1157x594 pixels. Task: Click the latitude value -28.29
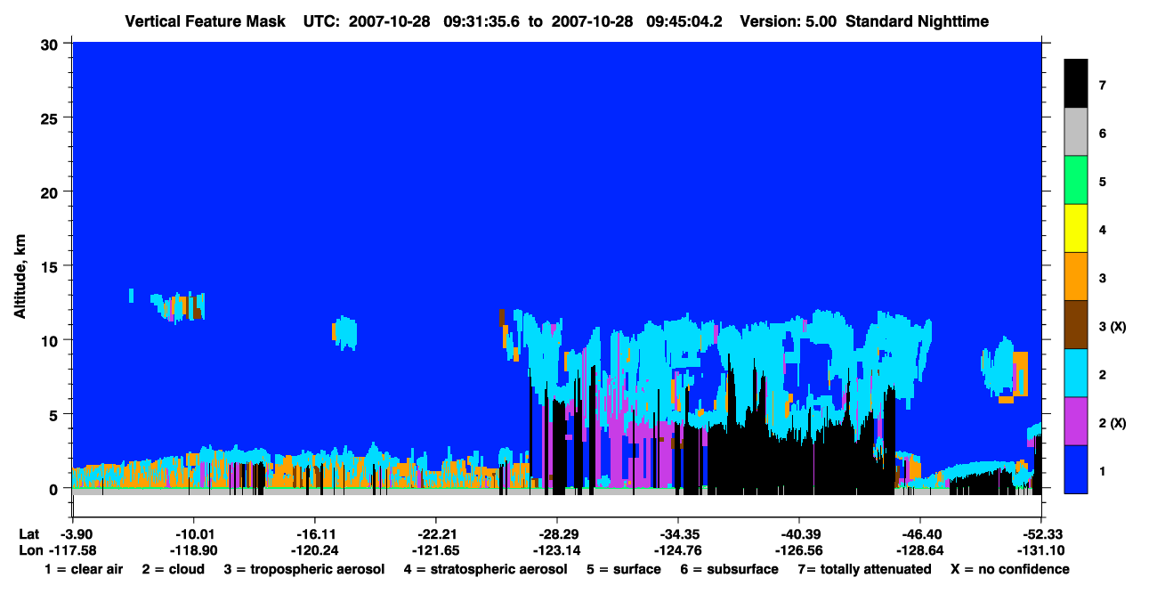click(557, 533)
